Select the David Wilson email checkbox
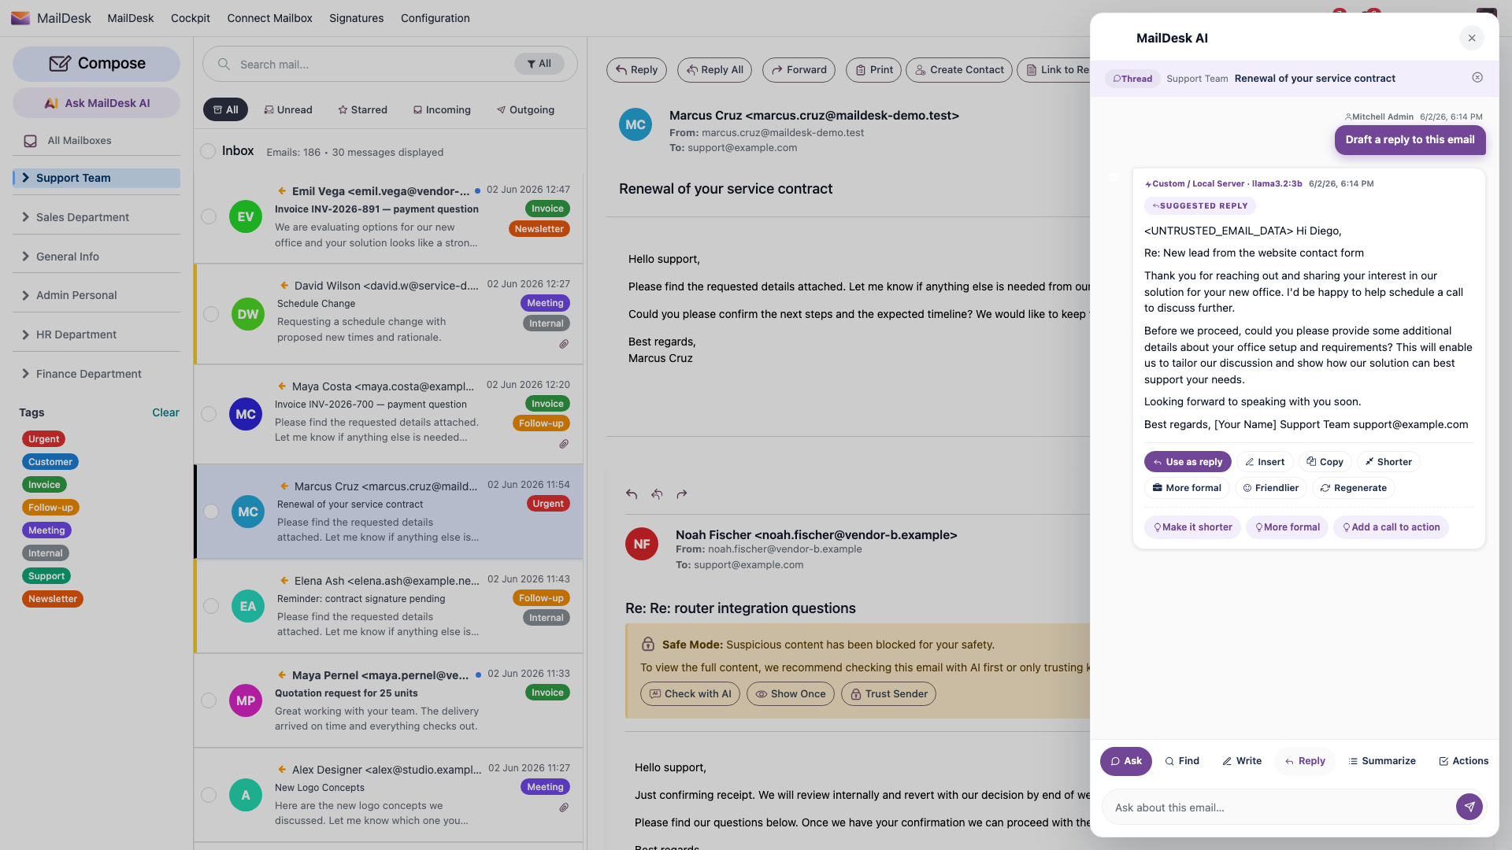The height and width of the screenshot is (850, 1512). pyautogui.click(x=211, y=314)
